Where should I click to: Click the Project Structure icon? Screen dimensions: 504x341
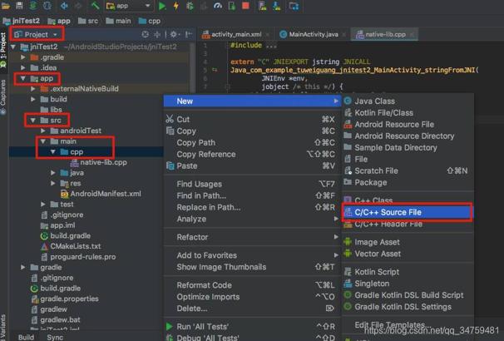294,6
